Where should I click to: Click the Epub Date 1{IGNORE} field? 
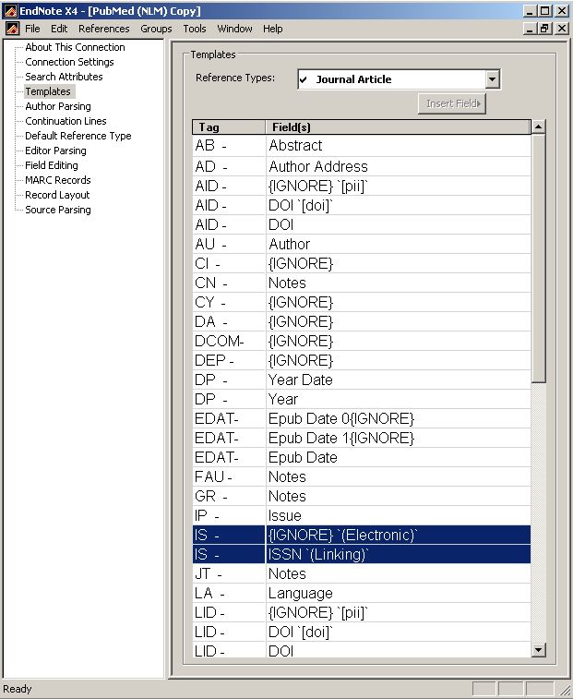398,439
